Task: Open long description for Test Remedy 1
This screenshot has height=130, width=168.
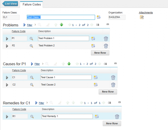Action: tap(97, 117)
